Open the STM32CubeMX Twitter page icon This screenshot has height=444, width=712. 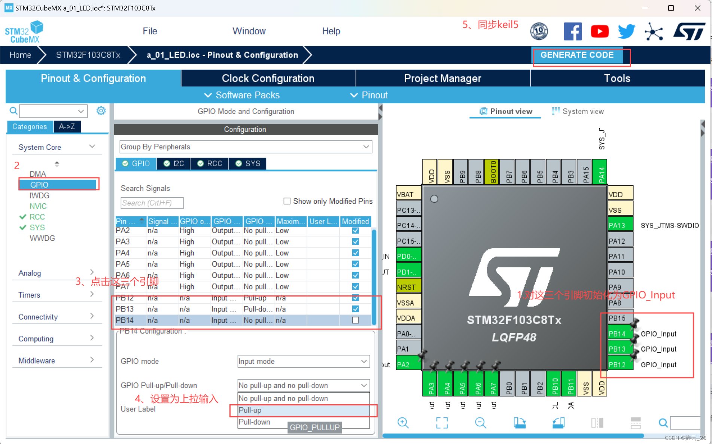point(626,31)
